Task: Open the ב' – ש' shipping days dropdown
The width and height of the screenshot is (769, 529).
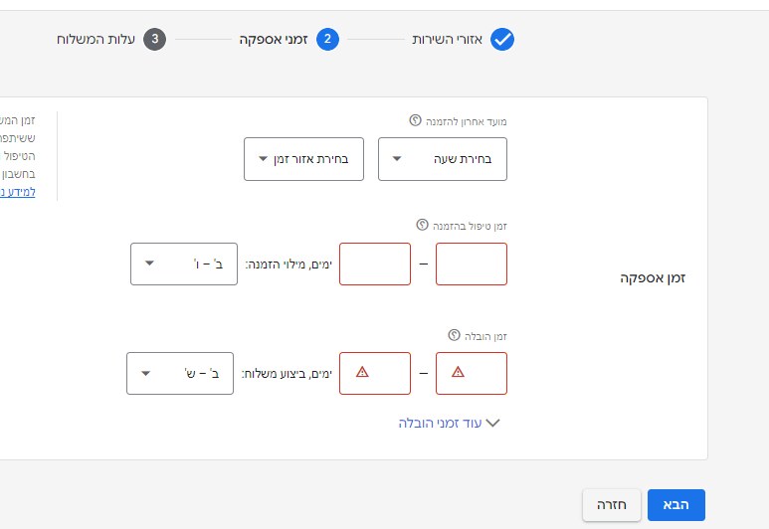Action: click(x=180, y=373)
